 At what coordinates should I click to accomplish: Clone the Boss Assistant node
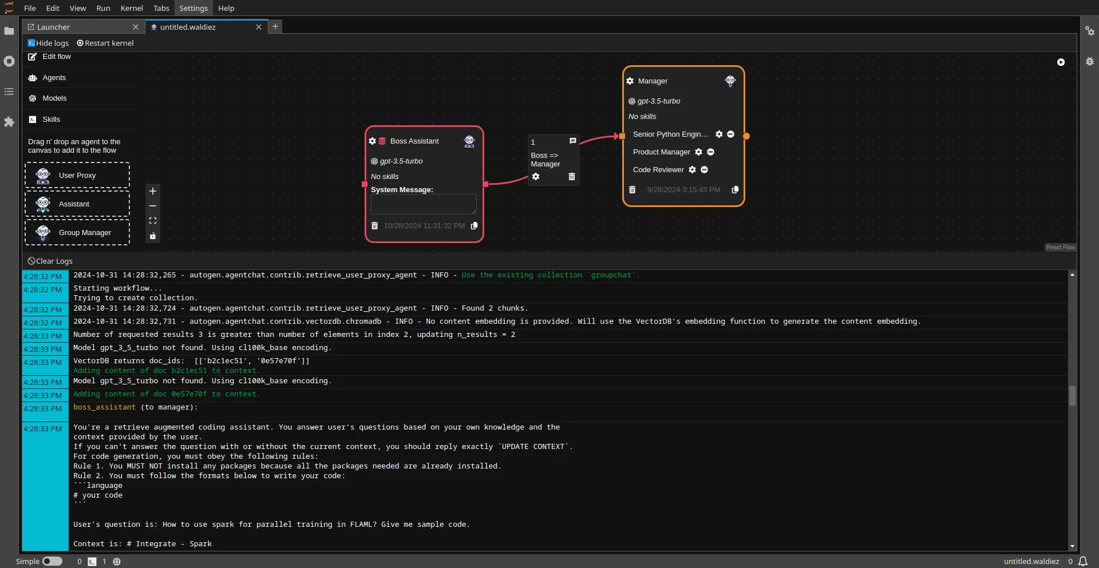click(x=474, y=226)
